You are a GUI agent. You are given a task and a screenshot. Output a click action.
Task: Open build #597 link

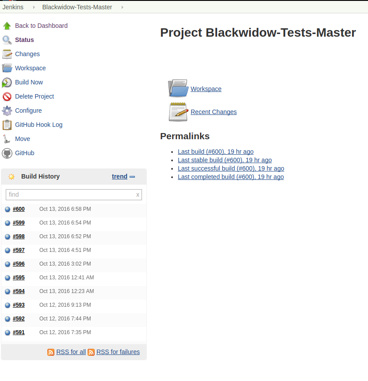click(x=19, y=250)
